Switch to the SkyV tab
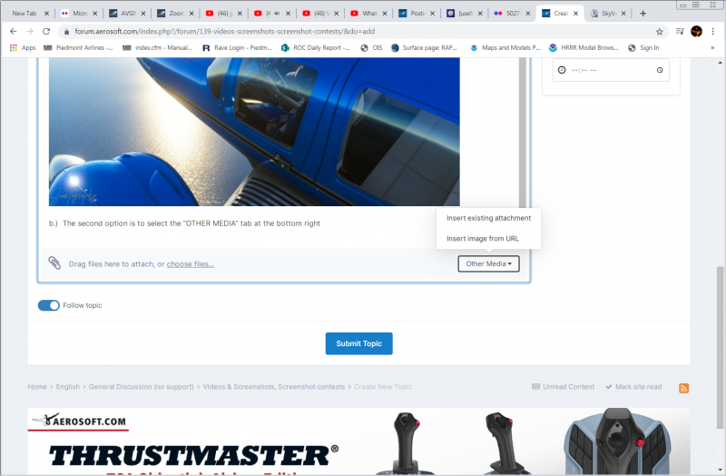 click(606, 14)
